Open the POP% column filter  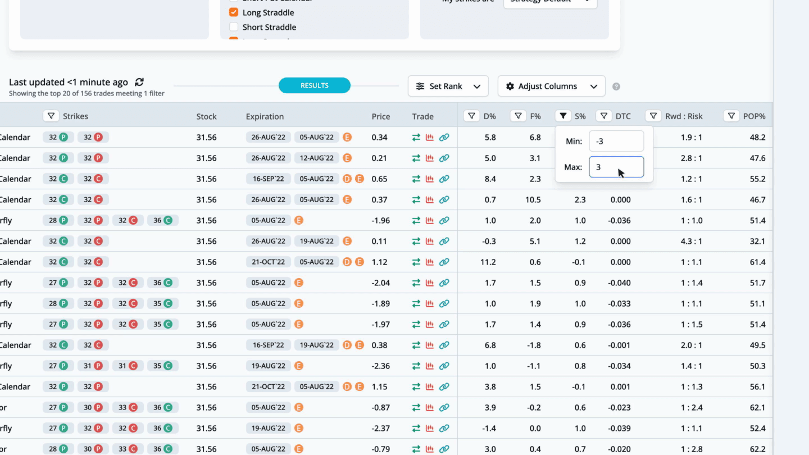click(x=731, y=116)
